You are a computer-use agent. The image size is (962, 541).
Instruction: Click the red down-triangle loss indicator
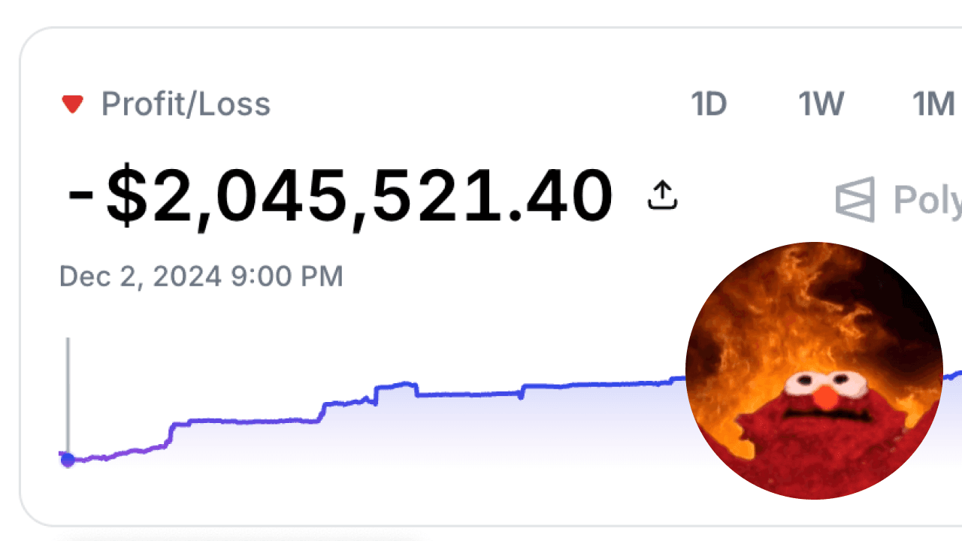pos(72,104)
